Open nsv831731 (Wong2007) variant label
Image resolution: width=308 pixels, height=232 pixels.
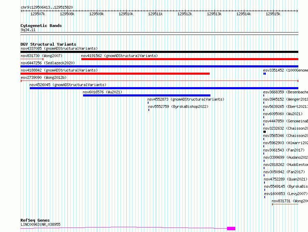click(290, 201)
